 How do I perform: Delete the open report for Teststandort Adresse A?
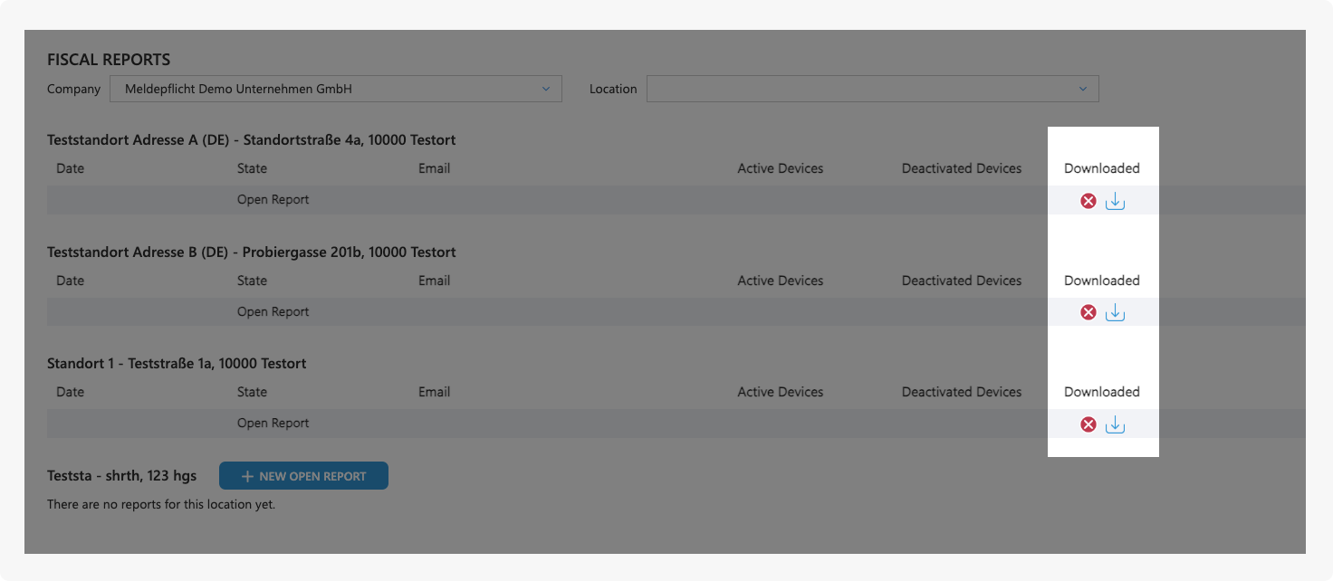coord(1088,200)
